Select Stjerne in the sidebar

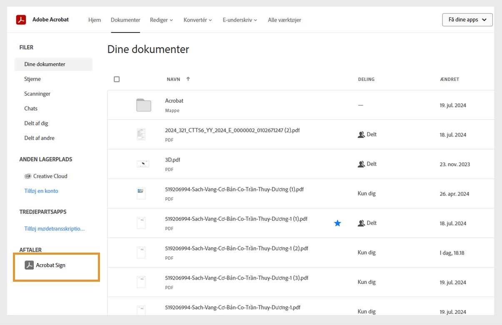pyautogui.click(x=32, y=79)
